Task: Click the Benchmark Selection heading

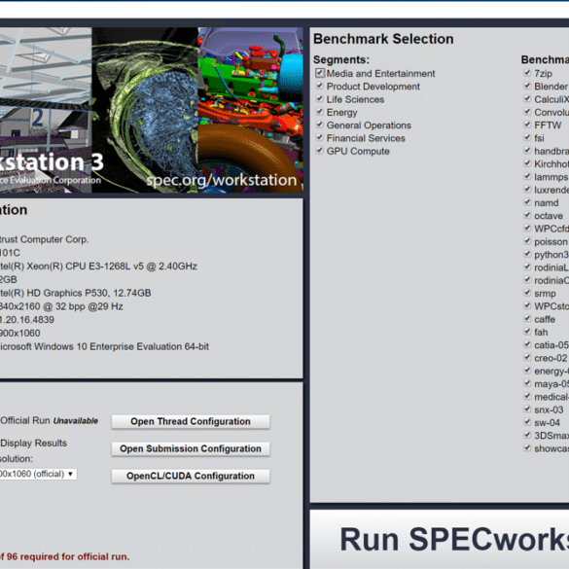Action: [x=383, y=39]
